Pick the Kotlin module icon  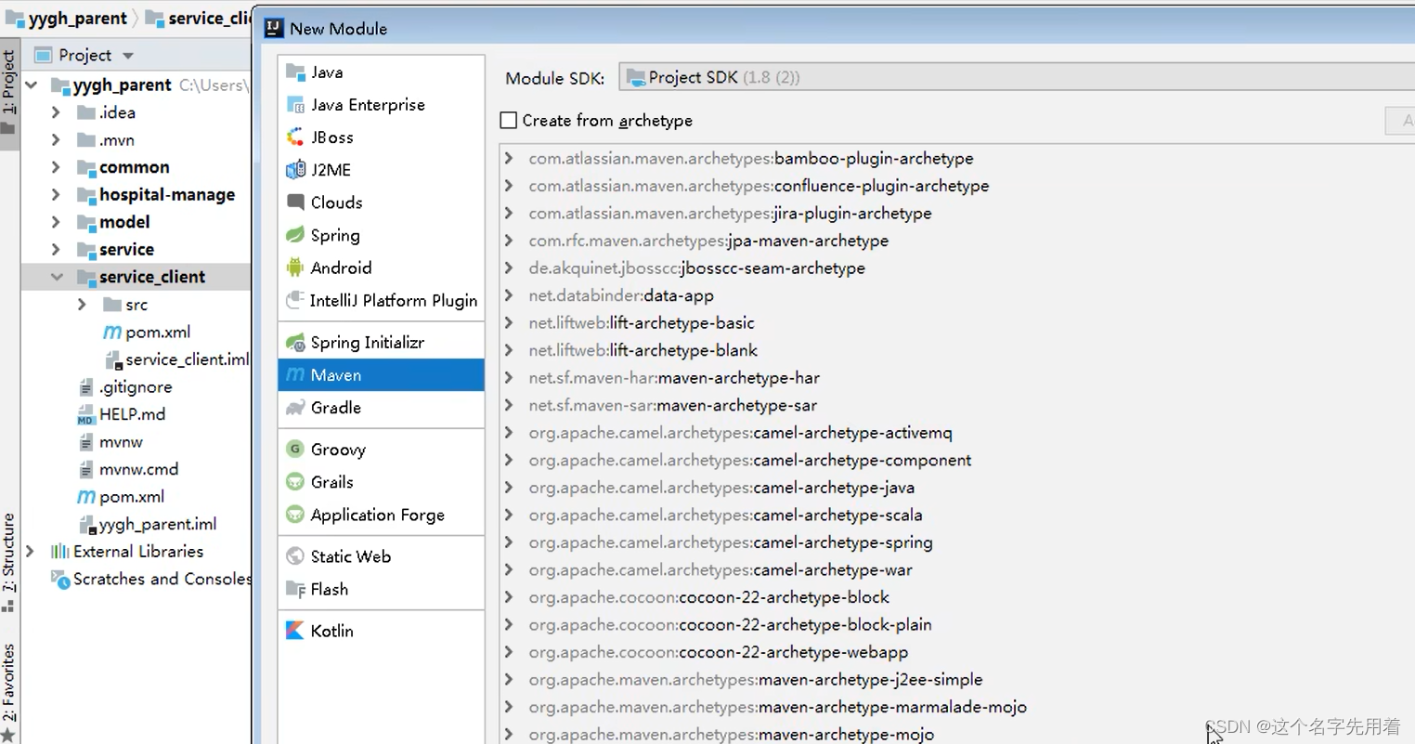click(x=295, y=631)
